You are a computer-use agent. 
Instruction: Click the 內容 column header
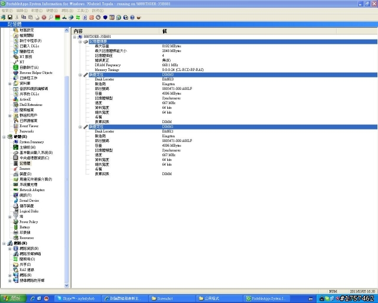click(x=116, y=31)
